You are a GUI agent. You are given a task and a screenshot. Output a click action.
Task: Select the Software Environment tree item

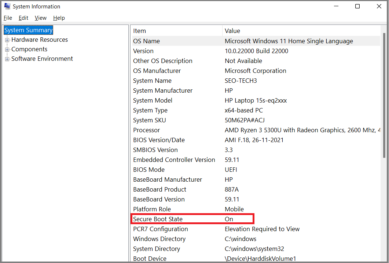pos(42,59)
